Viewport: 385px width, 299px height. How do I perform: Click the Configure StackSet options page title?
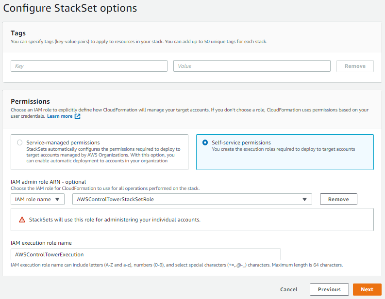[x=70, y=8]
